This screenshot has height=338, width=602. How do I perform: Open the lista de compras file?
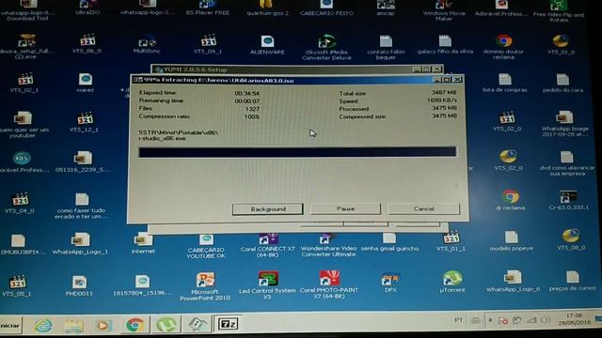[x=505, y=84]
